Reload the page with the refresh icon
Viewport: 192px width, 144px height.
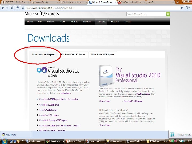12,8
